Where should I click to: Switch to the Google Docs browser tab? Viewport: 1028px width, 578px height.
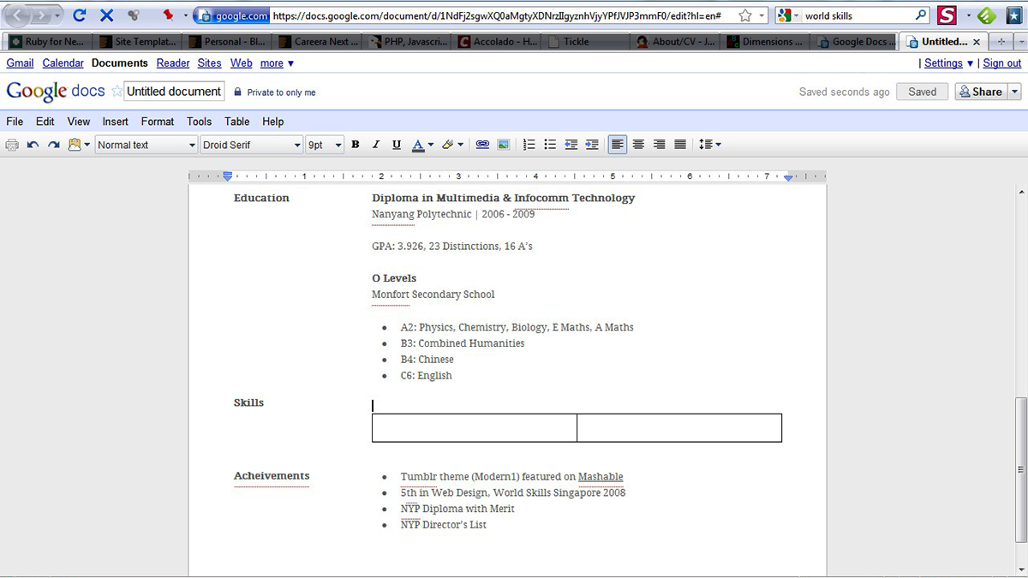pyautogui.click(x=854, y=40)
